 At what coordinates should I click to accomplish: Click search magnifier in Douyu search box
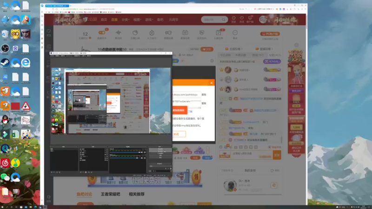[x=224, y=20]
